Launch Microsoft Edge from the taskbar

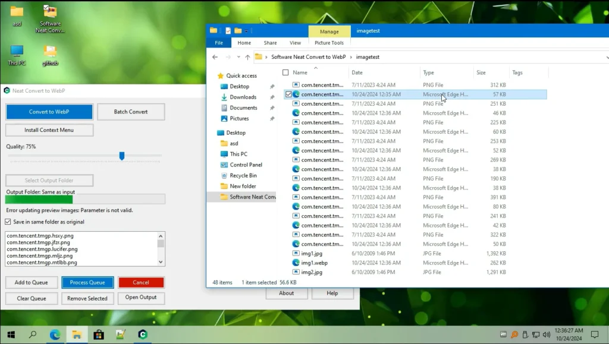[55, 334]
